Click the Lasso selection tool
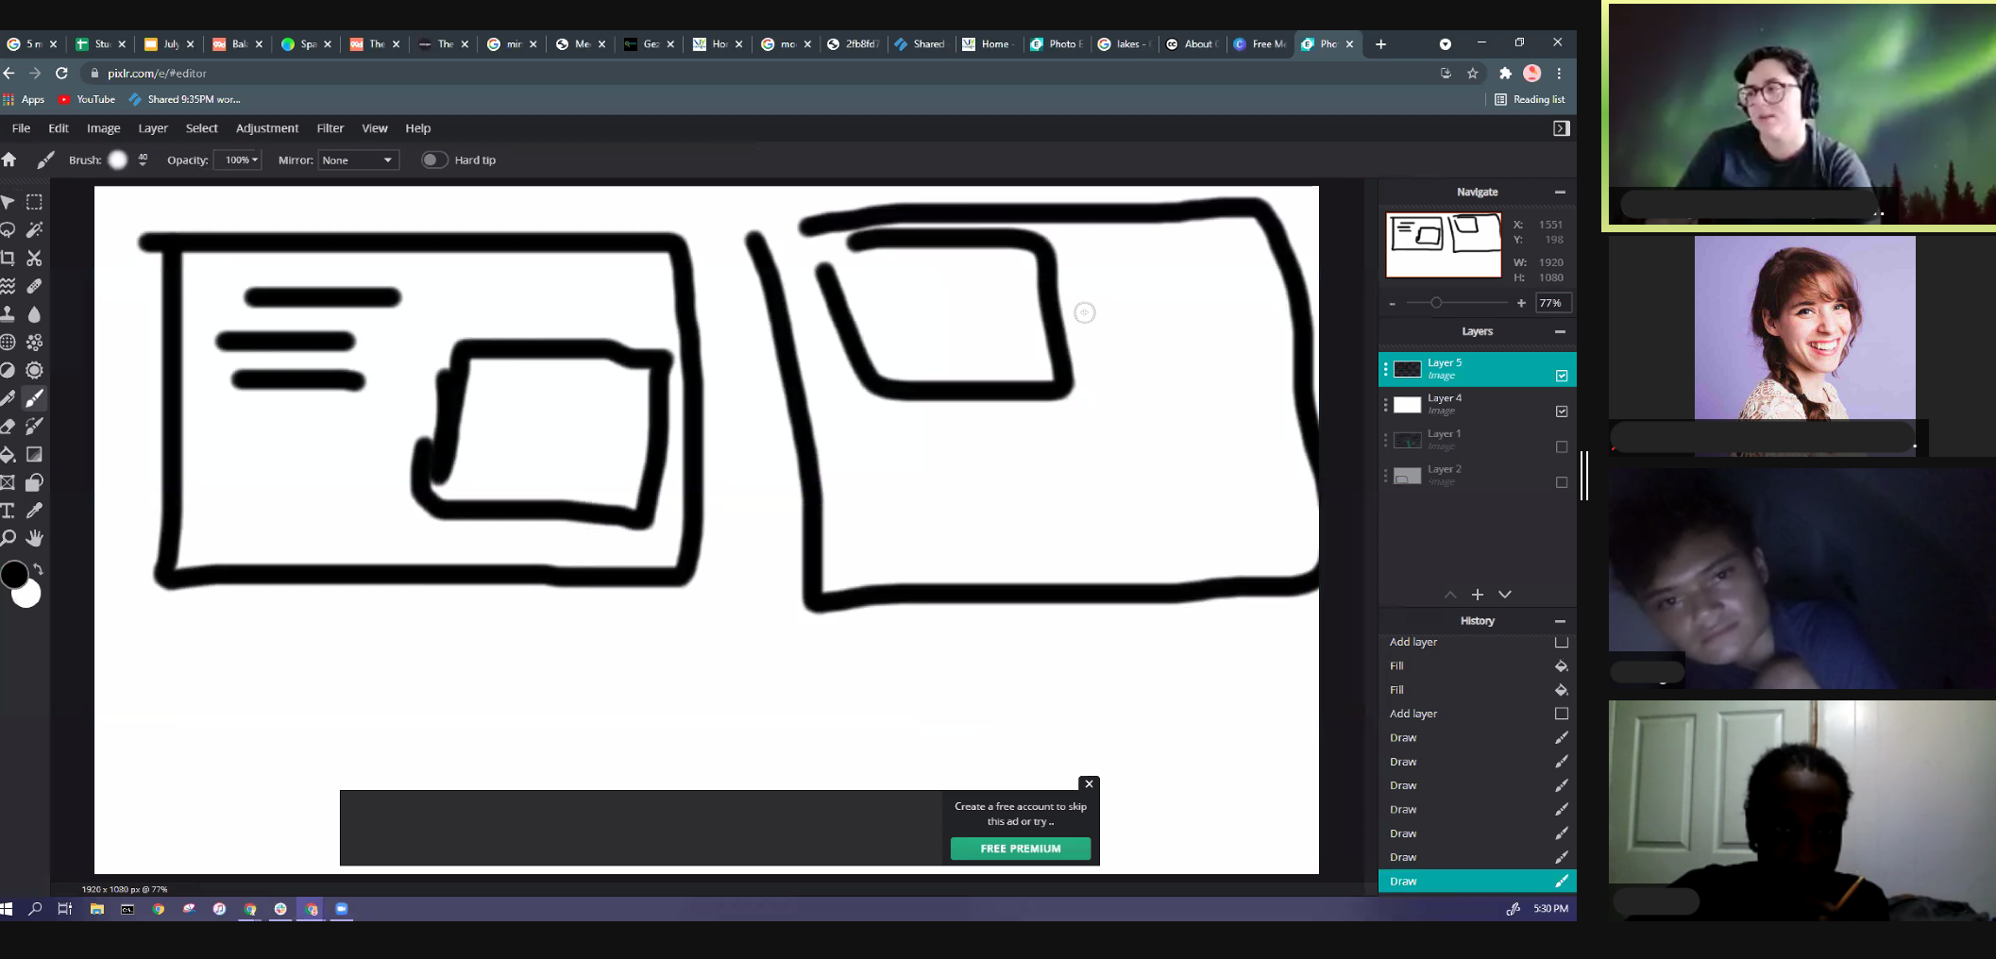The height and width of the screenshot is (959, 1996). pos(8,229)
